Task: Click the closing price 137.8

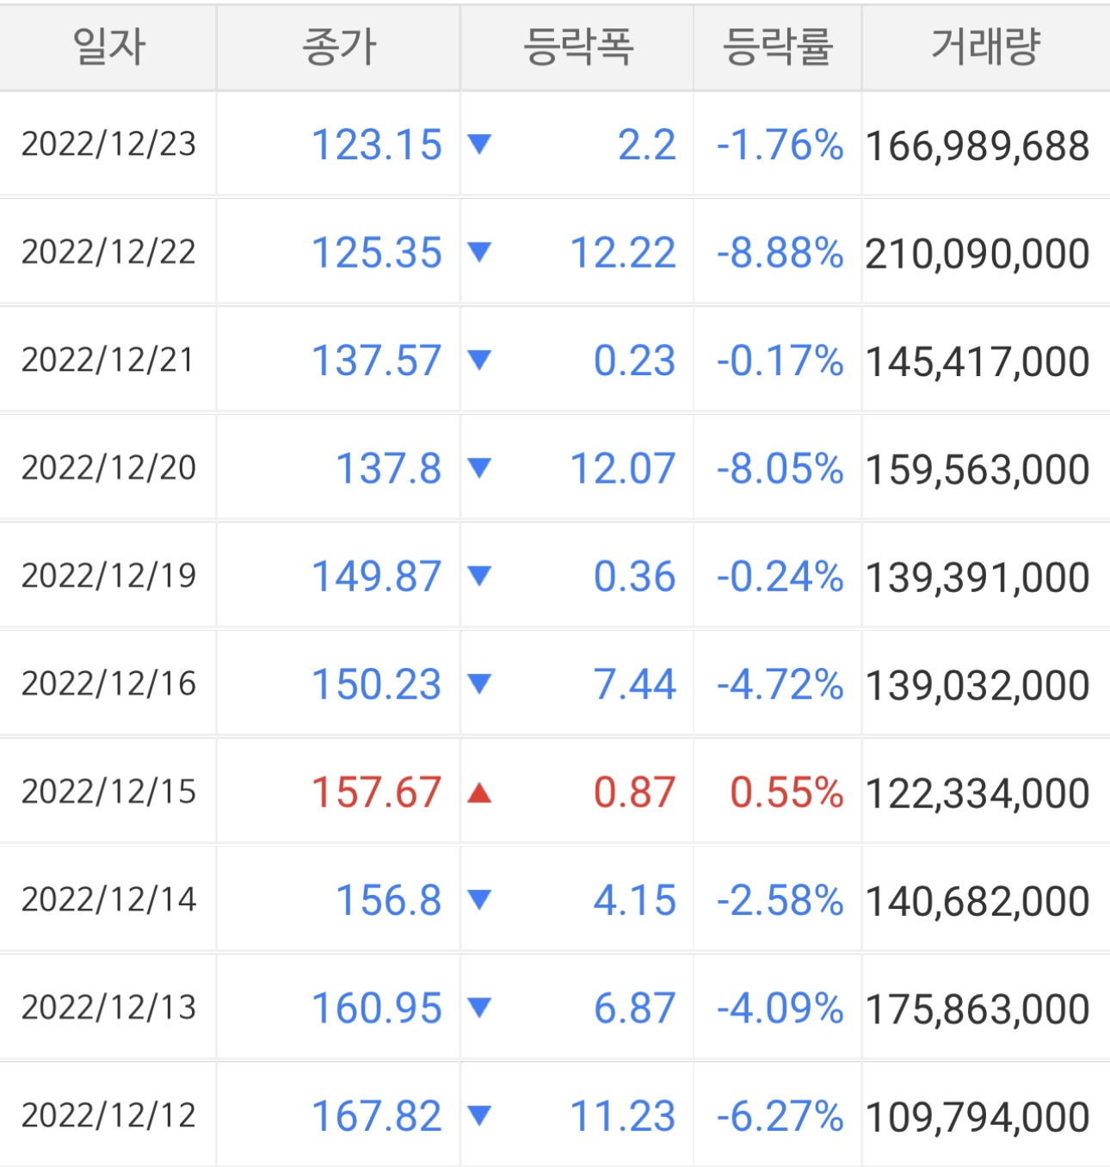Action: 389,469
